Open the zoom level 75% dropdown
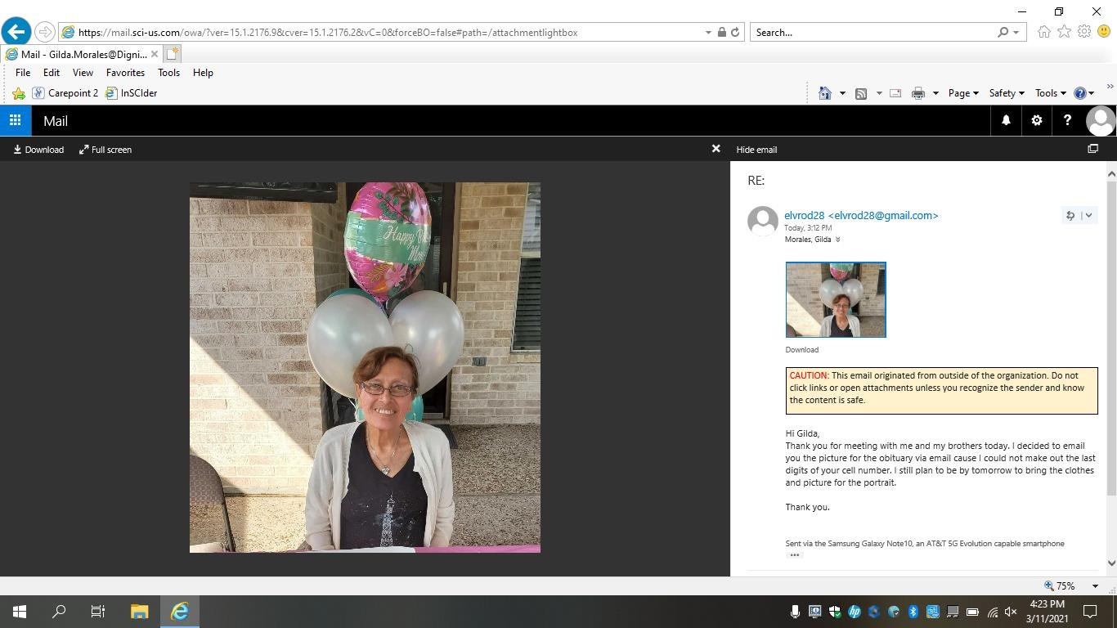 click(1095, 585)
